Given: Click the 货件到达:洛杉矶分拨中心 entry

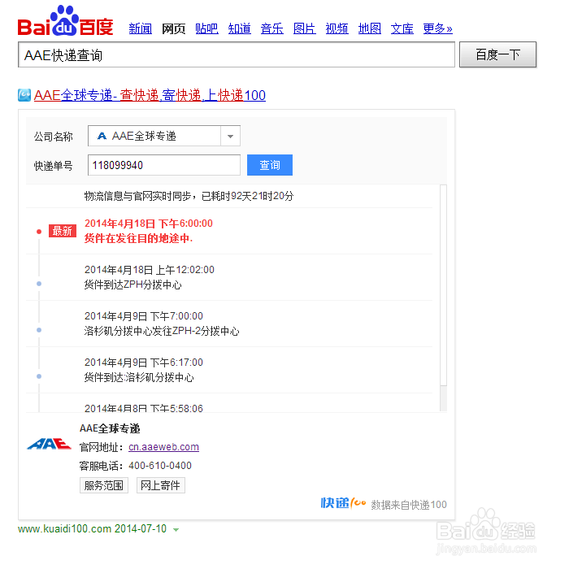Looking at the screenshot, I should coord(139,377).
